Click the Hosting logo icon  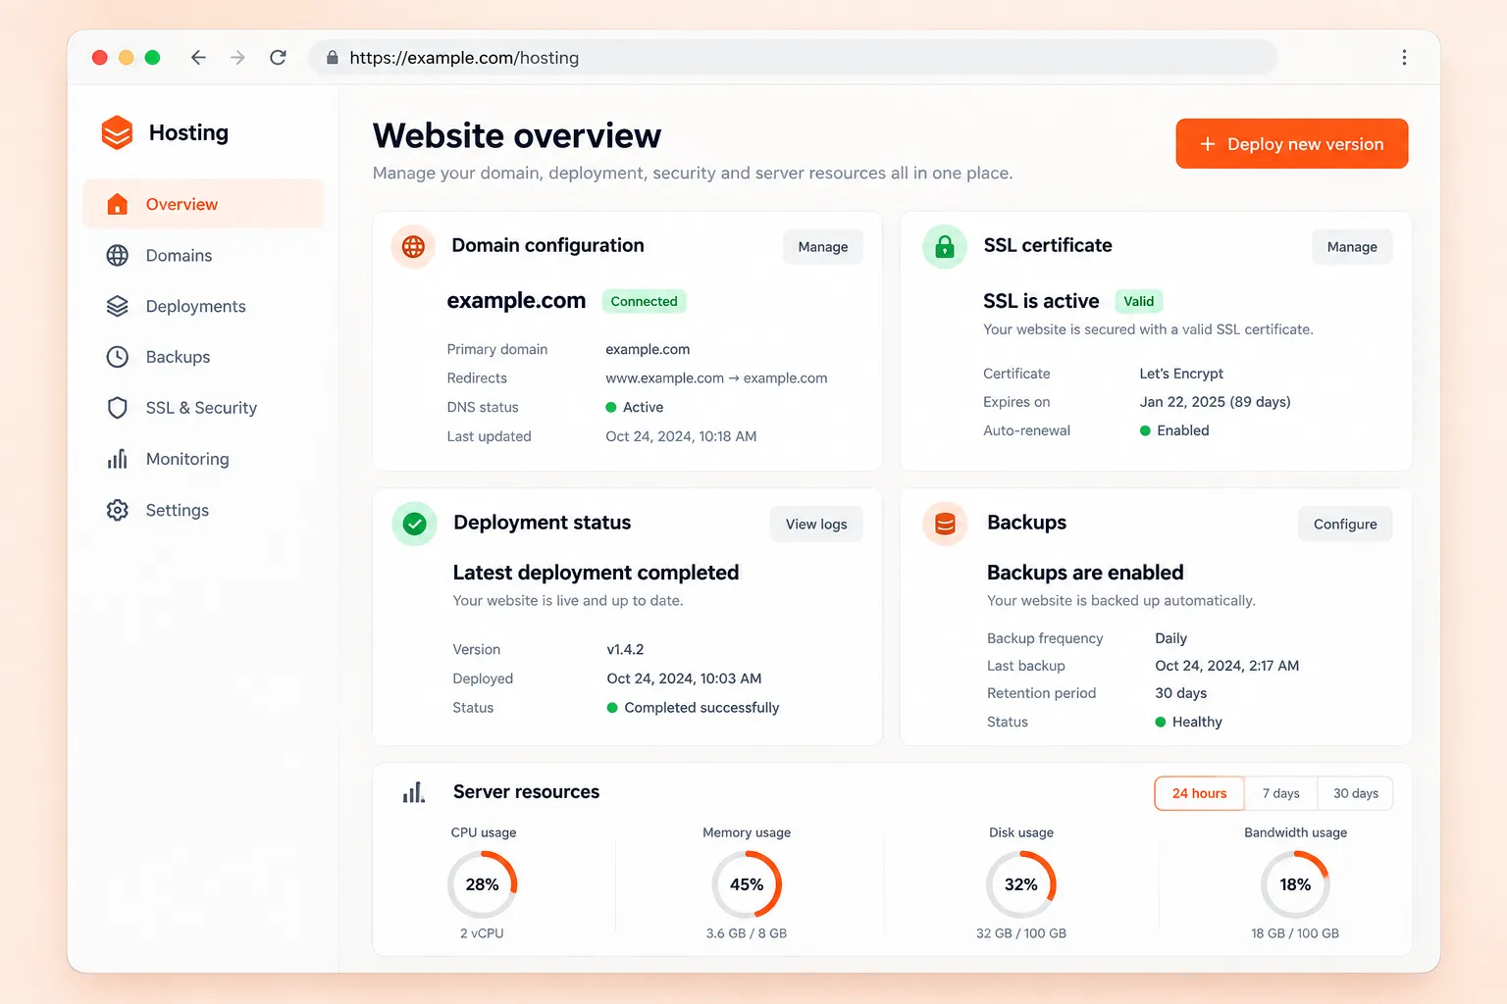(117, 132)
